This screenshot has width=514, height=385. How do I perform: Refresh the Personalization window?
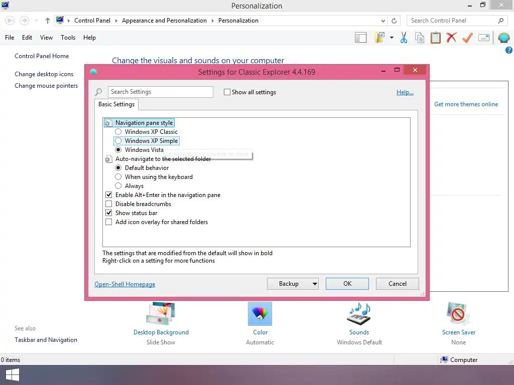(x=394, y=21)
